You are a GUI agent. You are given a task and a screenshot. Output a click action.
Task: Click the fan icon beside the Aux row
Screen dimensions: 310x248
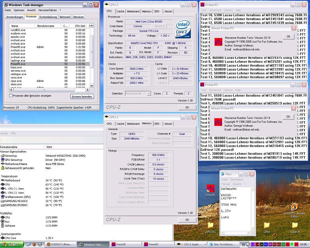(2, 221)
